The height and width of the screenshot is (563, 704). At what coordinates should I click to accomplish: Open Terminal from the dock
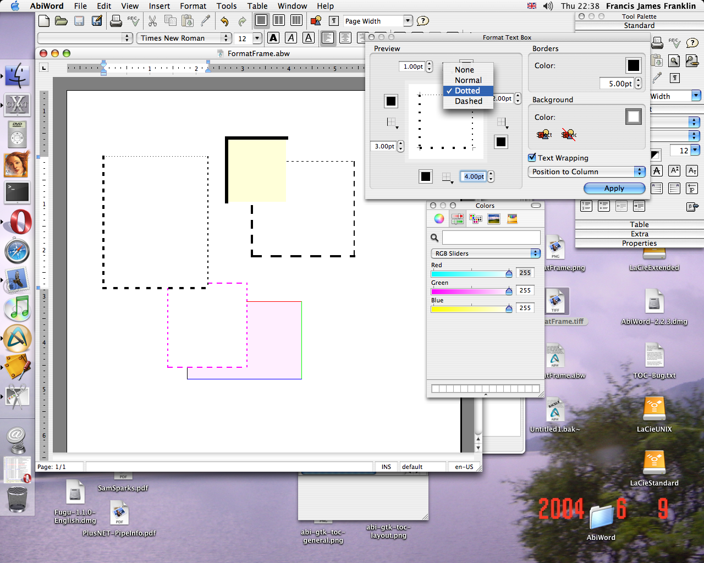pos(17,192)
